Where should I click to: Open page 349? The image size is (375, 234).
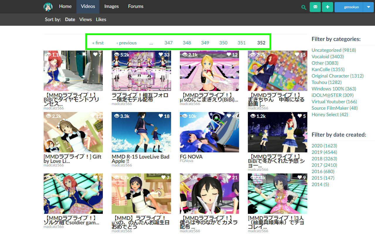[205, 43]
